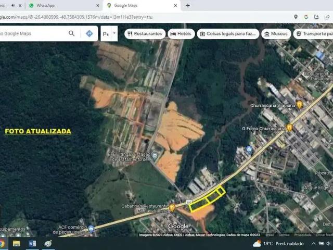Close the Google Maps tab
This screenshot has width=333, height=250.
(x=175, y=6)
